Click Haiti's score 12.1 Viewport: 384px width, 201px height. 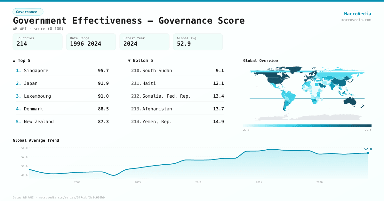pos(219,83)
